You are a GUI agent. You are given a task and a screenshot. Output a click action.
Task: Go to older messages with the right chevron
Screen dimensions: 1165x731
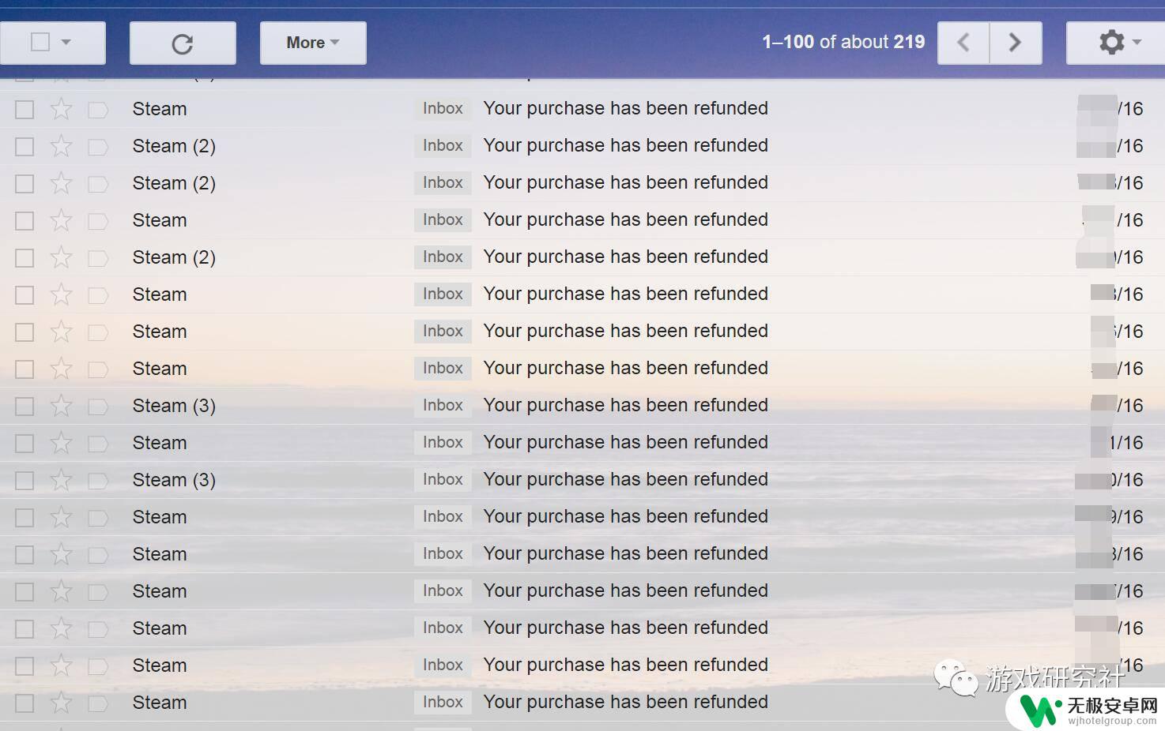tap(1016, 43)
